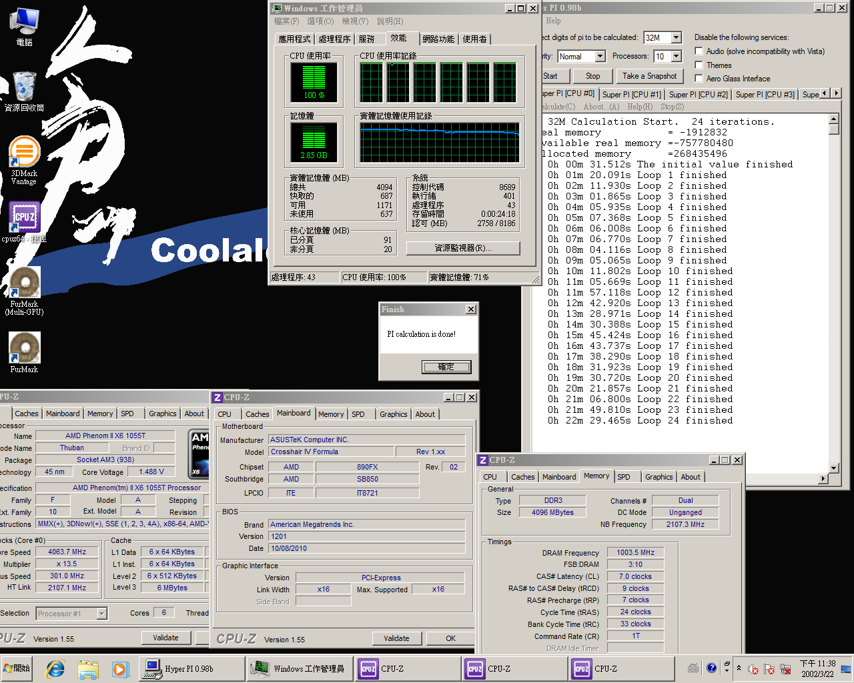Show hidden tray icons arrow
Viewport: 854px width, 683px height.
[739, 668]
